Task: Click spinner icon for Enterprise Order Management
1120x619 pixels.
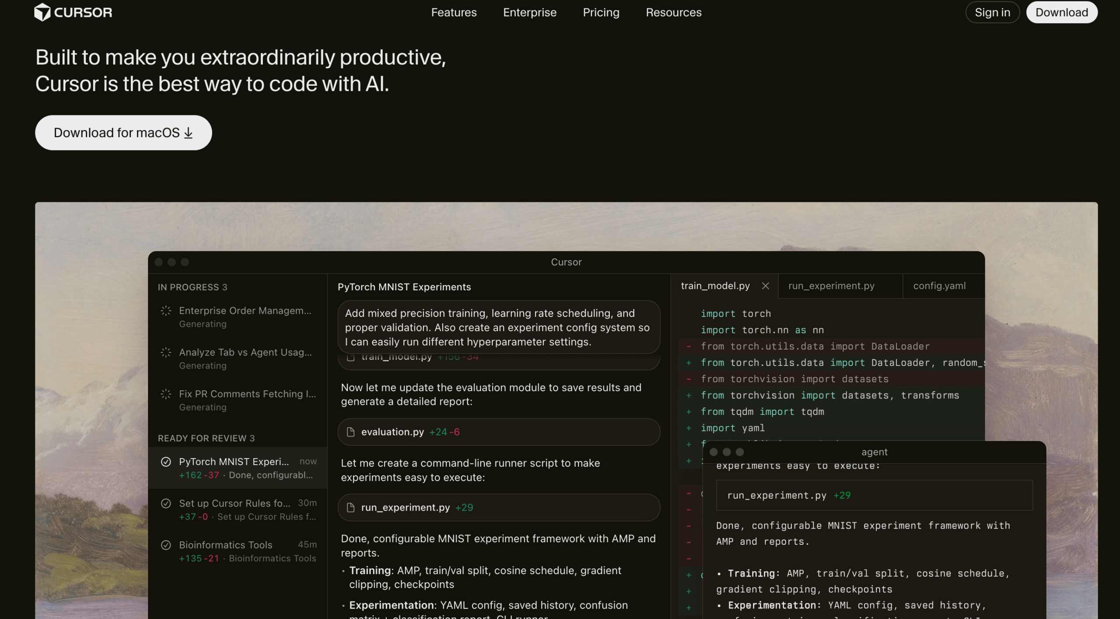Action: tap(166, 311)
